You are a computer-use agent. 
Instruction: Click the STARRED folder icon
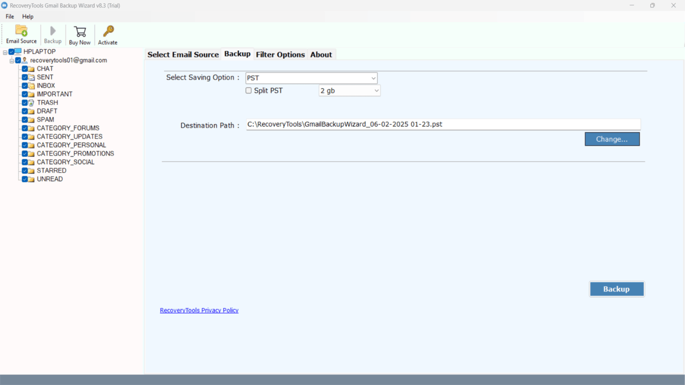pos(32,171)
